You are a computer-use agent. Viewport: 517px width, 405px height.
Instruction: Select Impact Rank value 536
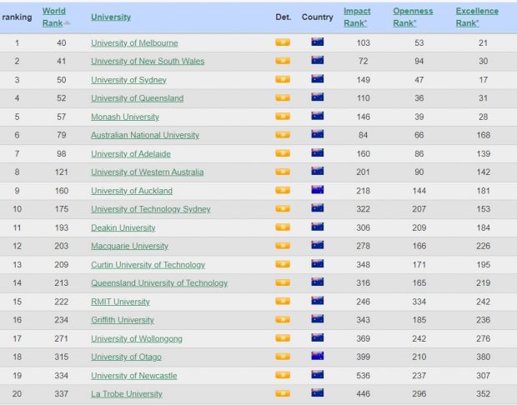coord(363,376)
